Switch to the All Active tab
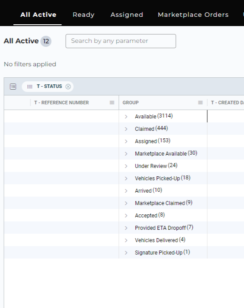Screen dimensions: 244x308 (38, 15)
